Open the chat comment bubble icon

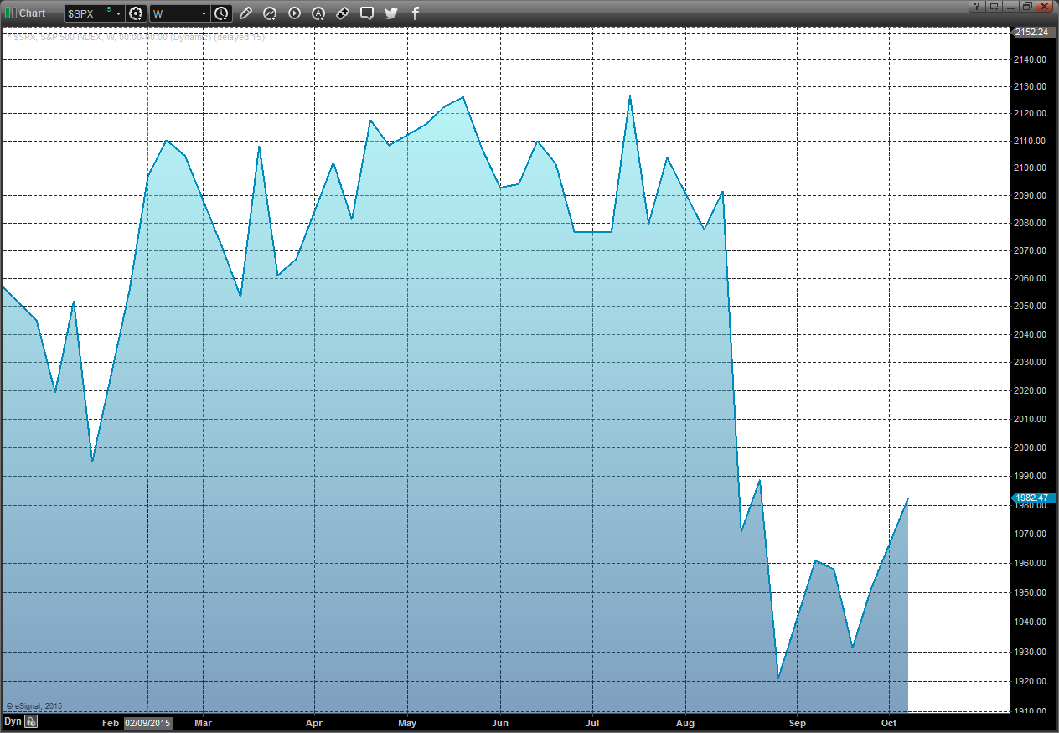(367, 13)
